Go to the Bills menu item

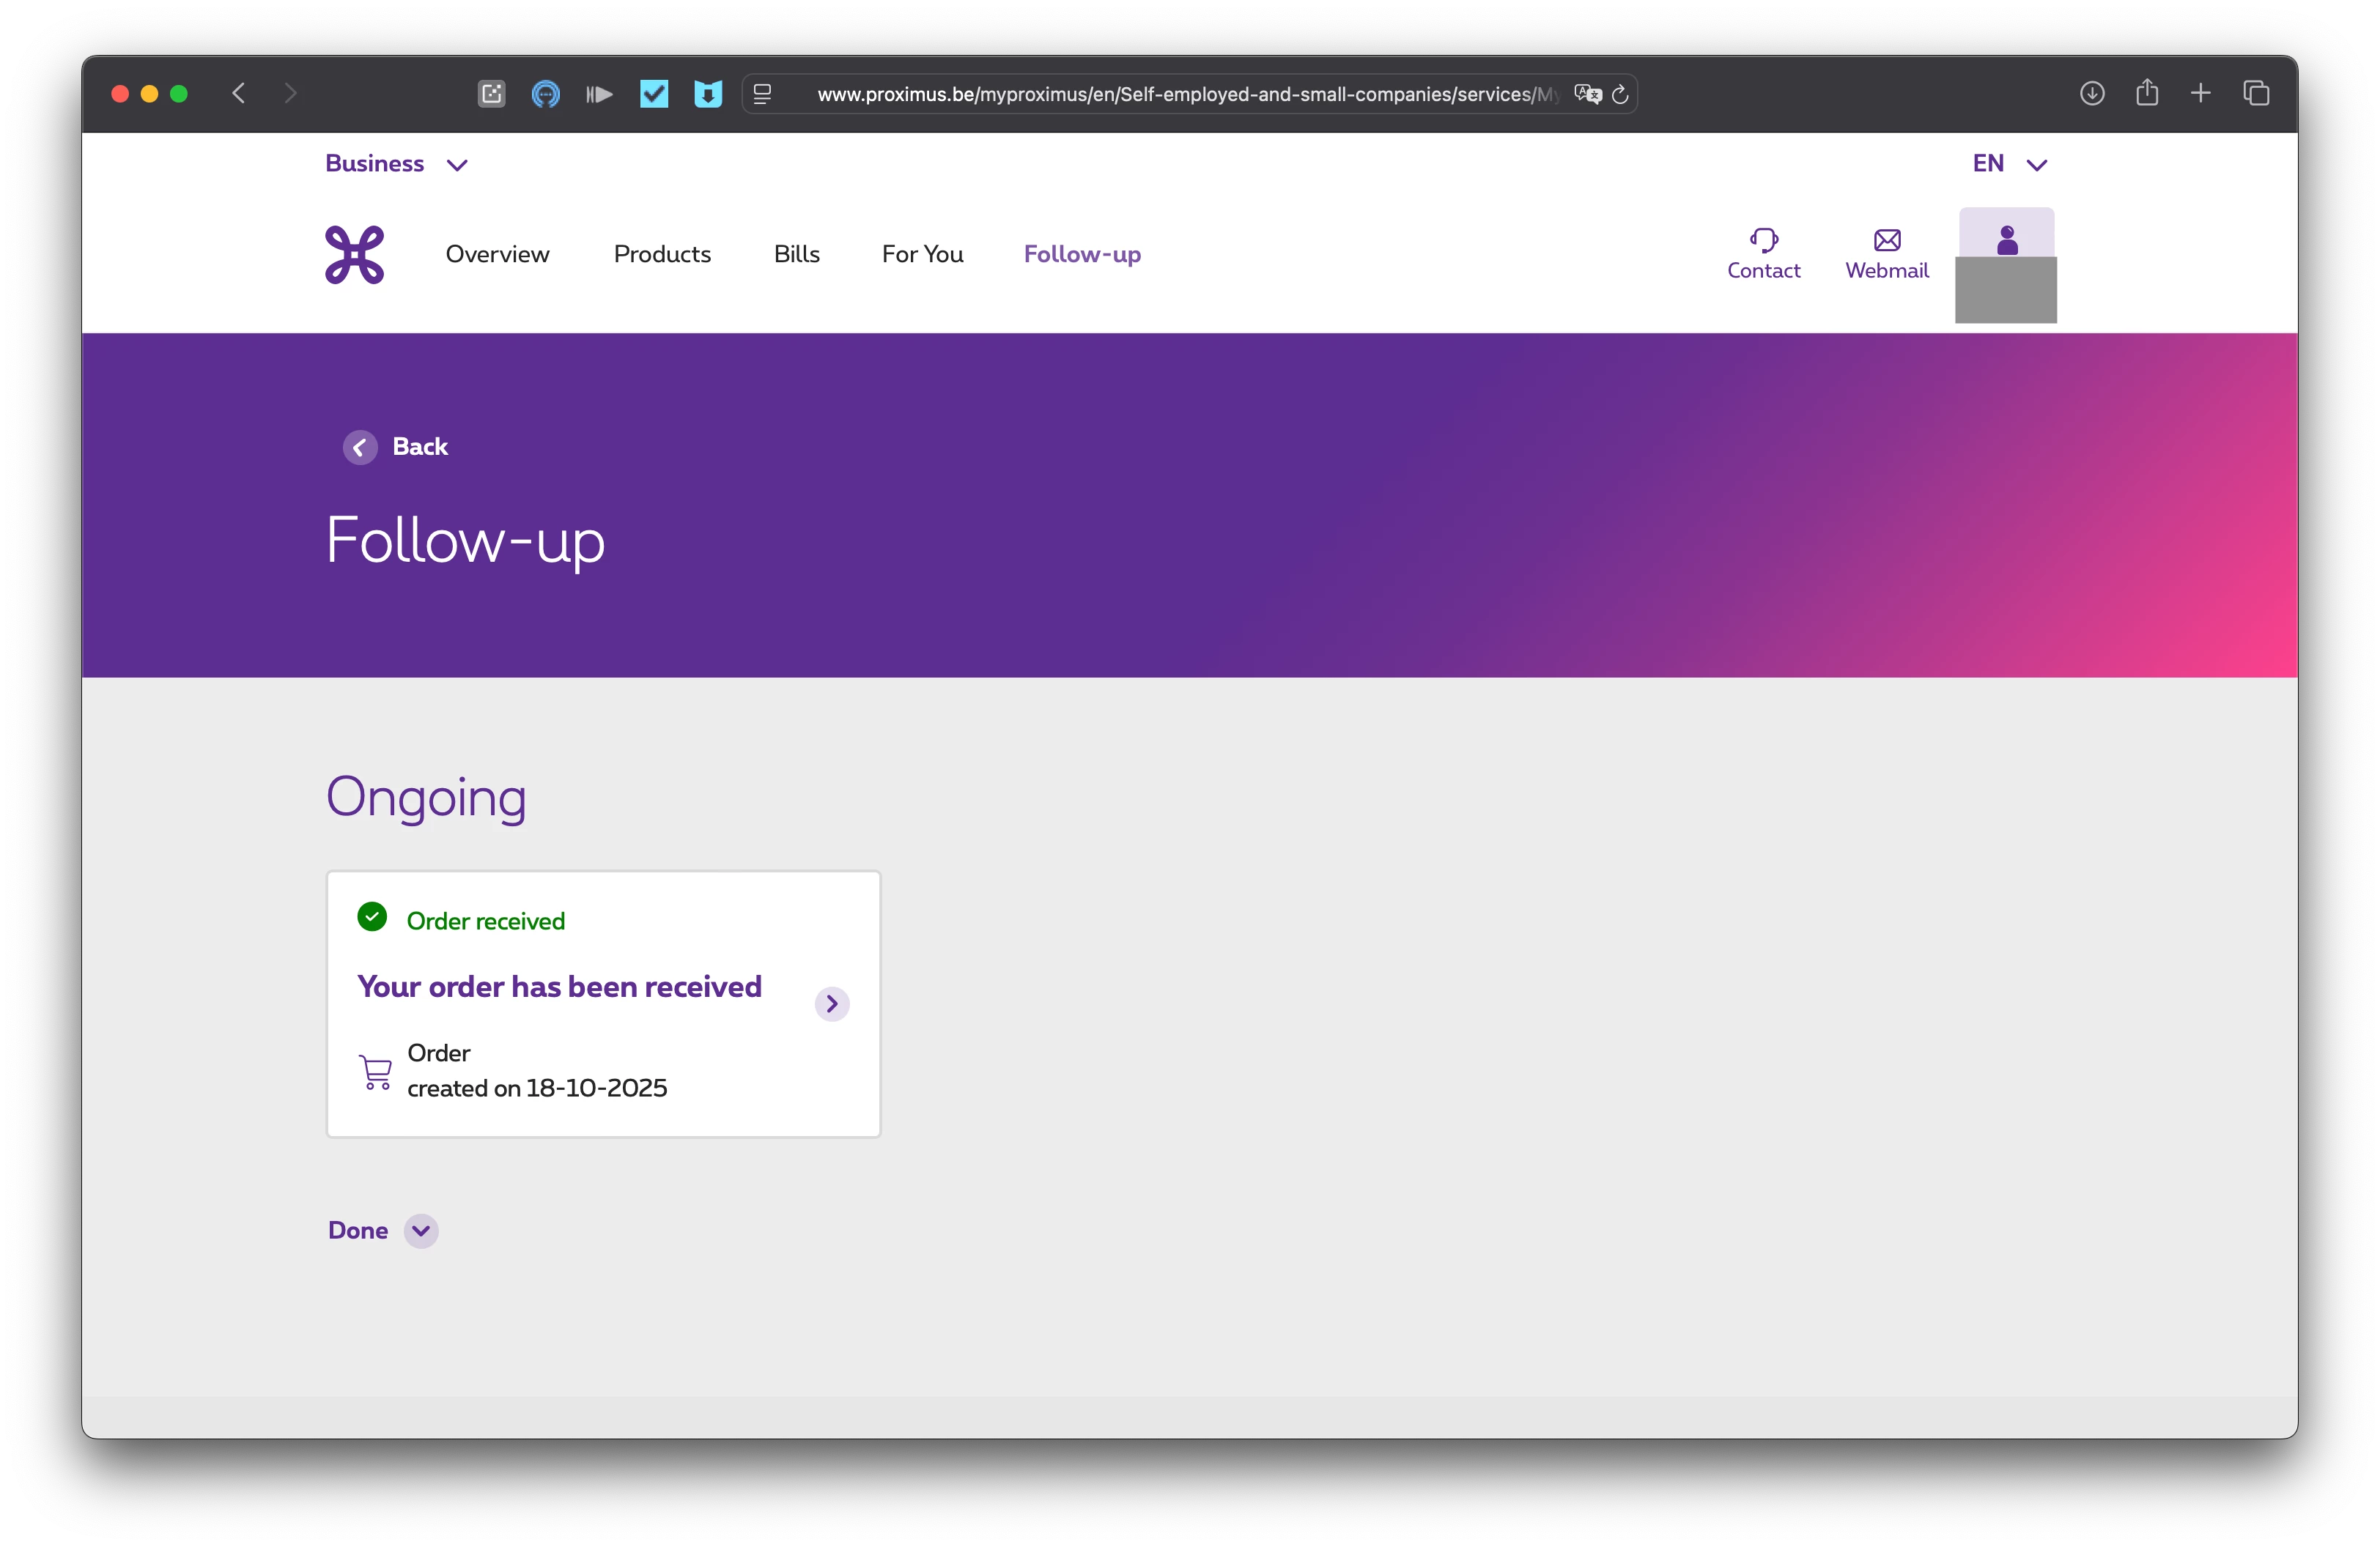click(x=796, y=255)
